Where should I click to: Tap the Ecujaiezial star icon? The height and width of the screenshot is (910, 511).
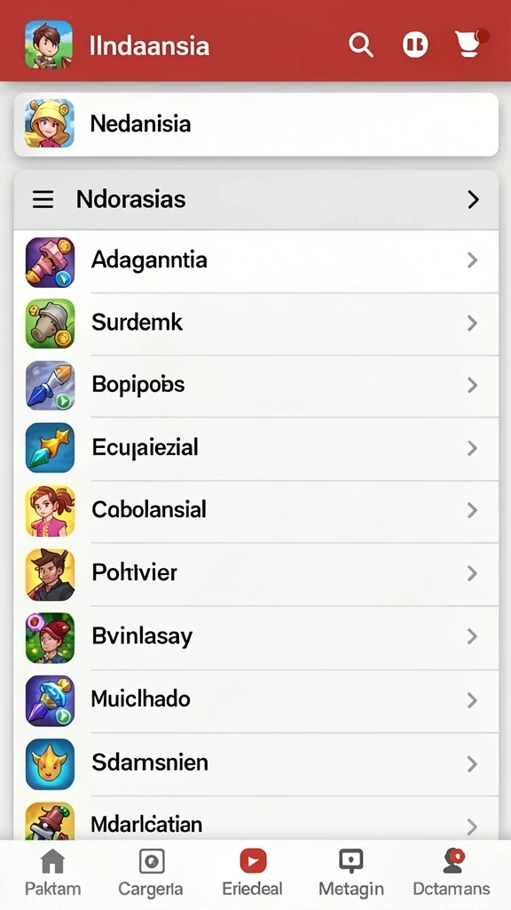click(x=50, y=448)
